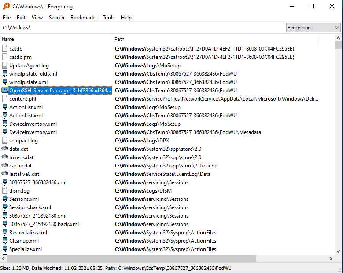
Task: Click the horizontal scrollbar right arrow
Action: (331, 258)
